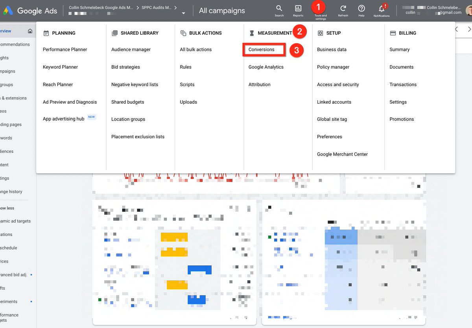Open Linked accounts
This screenshot has width=472, height=328.
[334, 102]
